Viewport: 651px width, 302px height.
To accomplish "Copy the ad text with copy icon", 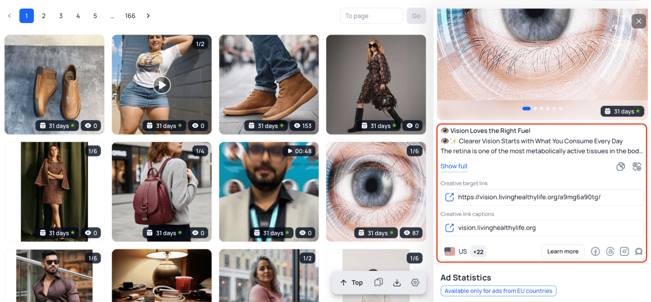I will (x=620, y=167).
